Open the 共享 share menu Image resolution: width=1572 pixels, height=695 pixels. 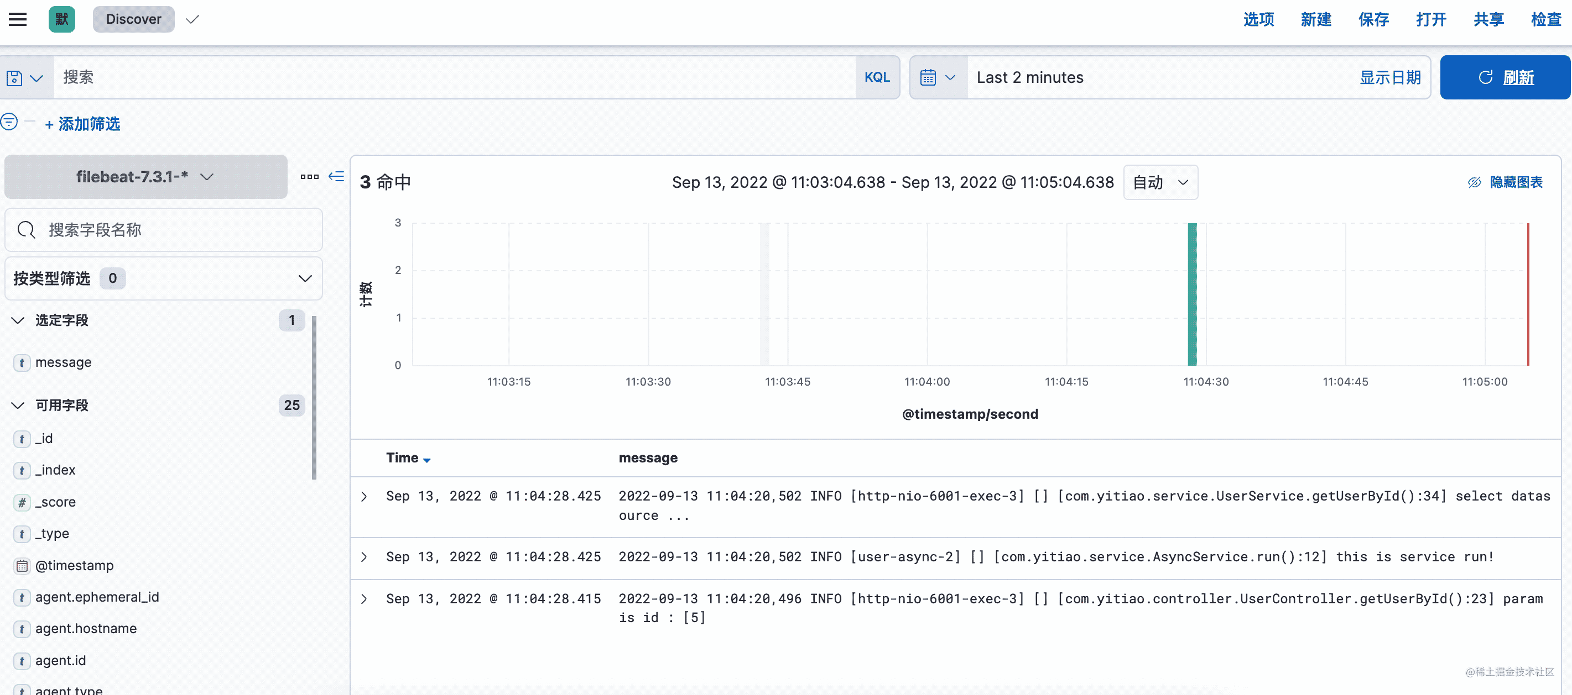(x=1488, y=19)
